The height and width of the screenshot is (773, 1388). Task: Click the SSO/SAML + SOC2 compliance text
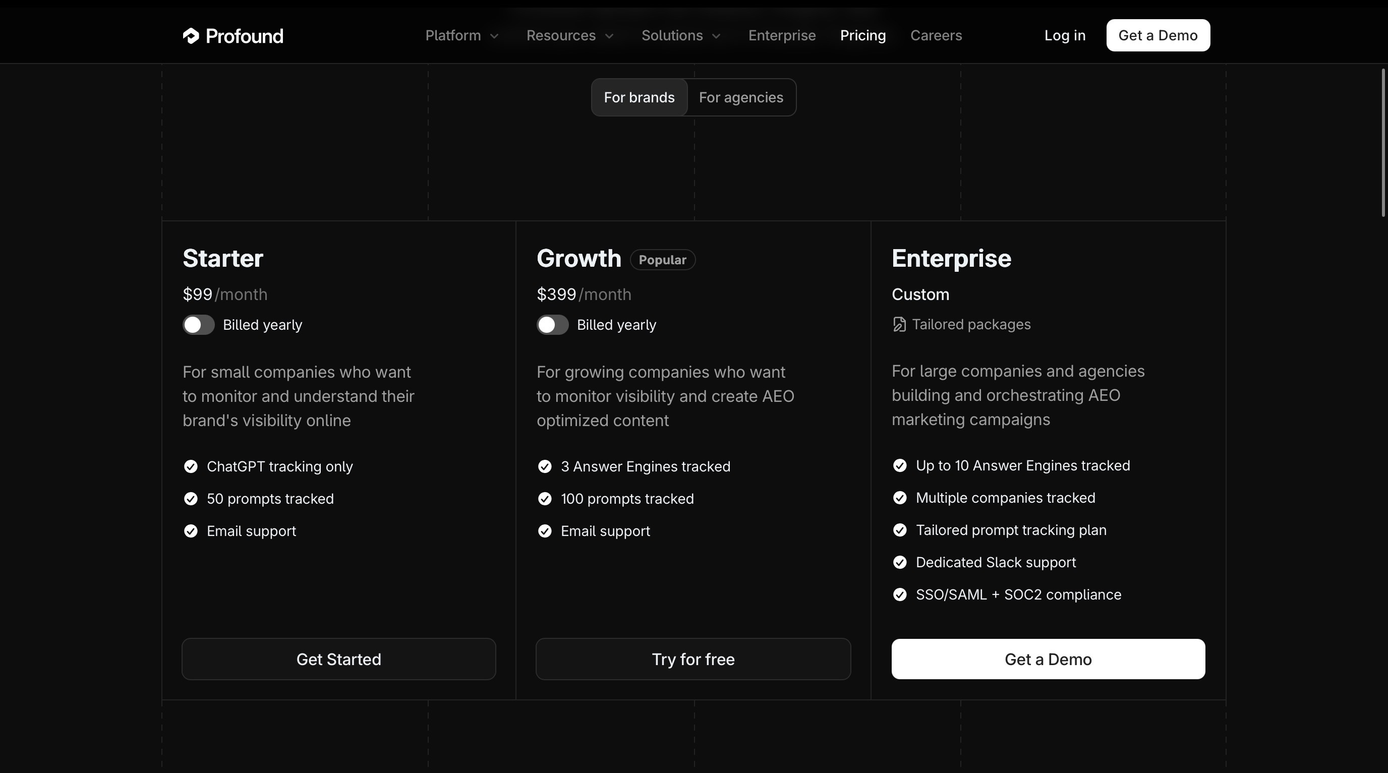[x=1018, y=594]
